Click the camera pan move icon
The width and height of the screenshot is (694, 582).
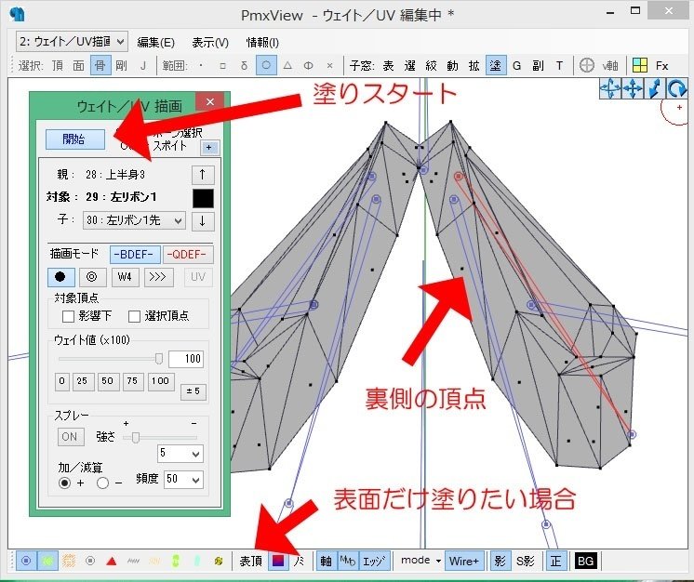pos(633,88)
